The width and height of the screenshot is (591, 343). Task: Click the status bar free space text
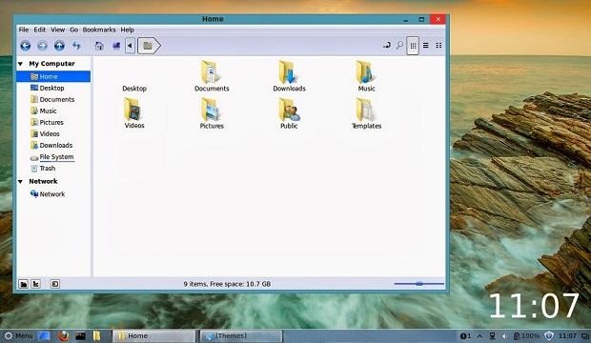227,284
